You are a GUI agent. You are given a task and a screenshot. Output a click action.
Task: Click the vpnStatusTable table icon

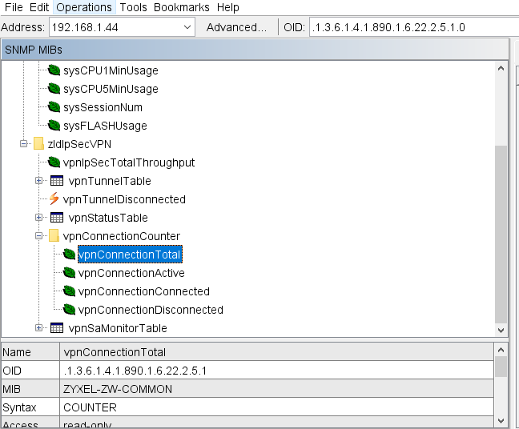tap(57, 218)
